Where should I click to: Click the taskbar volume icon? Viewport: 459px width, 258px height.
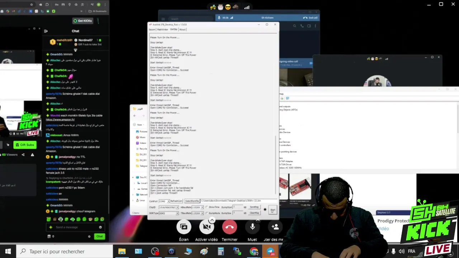coord(401,251)
